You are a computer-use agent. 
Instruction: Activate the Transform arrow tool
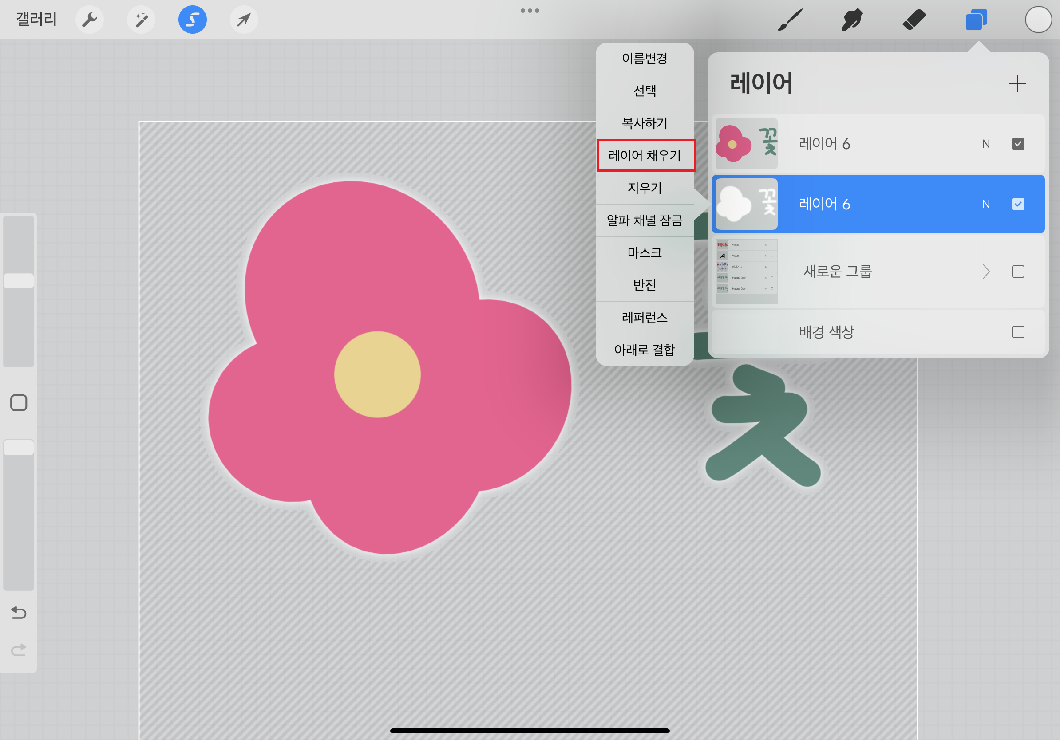point(244,20)
